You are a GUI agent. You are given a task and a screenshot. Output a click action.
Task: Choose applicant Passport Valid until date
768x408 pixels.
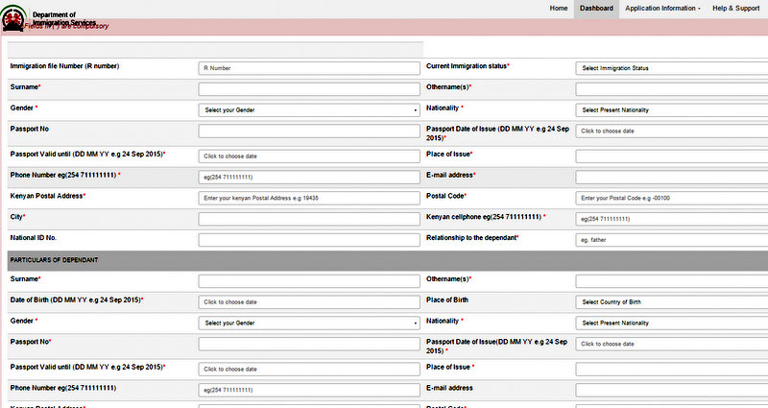[x=309, y=156]
